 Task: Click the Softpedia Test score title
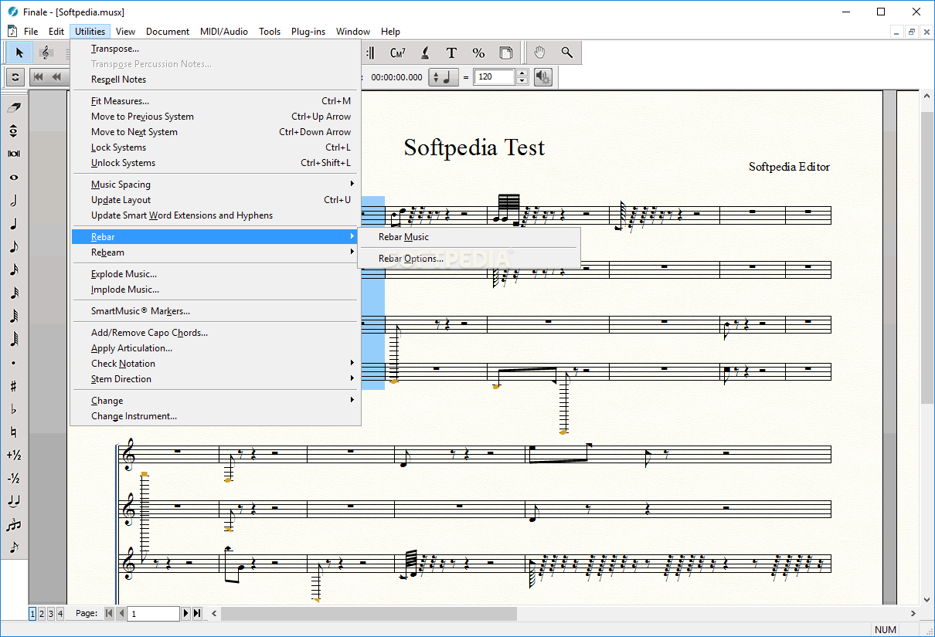(x=474, y=147)
